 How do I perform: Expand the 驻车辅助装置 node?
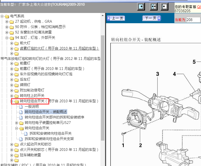click(12, 155)
